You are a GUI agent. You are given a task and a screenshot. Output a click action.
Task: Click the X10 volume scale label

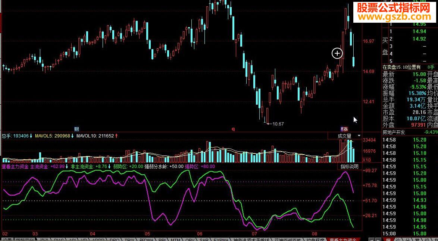click(x=366, y=160)
